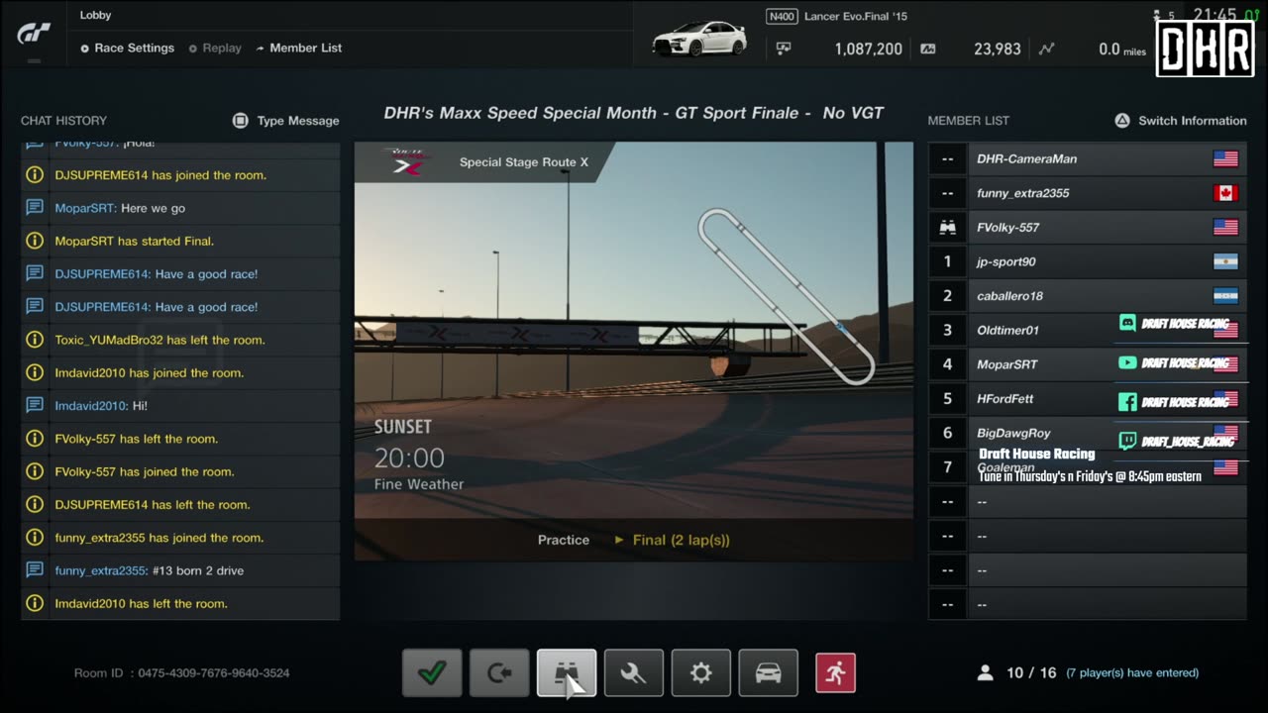Select the Final (2 lap(s)) session option
The height and width of the screenshot is (713, 1268).
(673, 540)
